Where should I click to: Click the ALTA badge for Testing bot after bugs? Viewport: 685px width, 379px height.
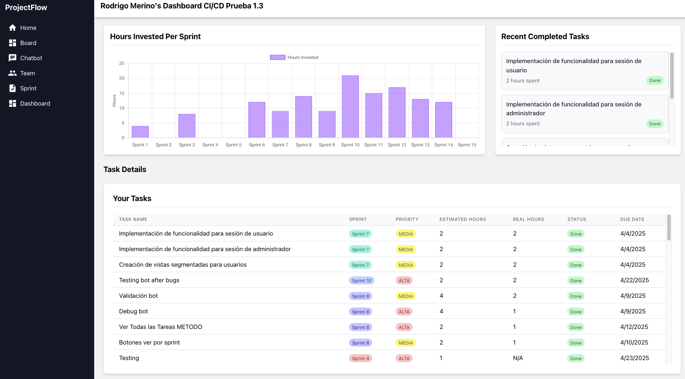point(404,280)
